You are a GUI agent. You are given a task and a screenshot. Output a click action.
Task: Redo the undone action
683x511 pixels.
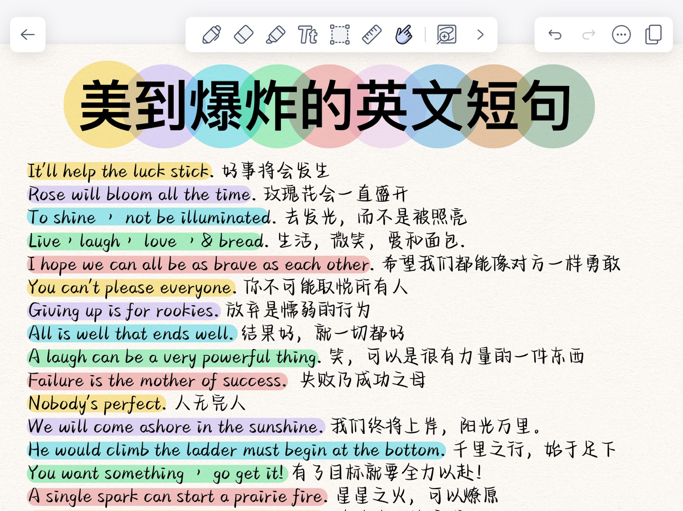click(x=589, y=35)
